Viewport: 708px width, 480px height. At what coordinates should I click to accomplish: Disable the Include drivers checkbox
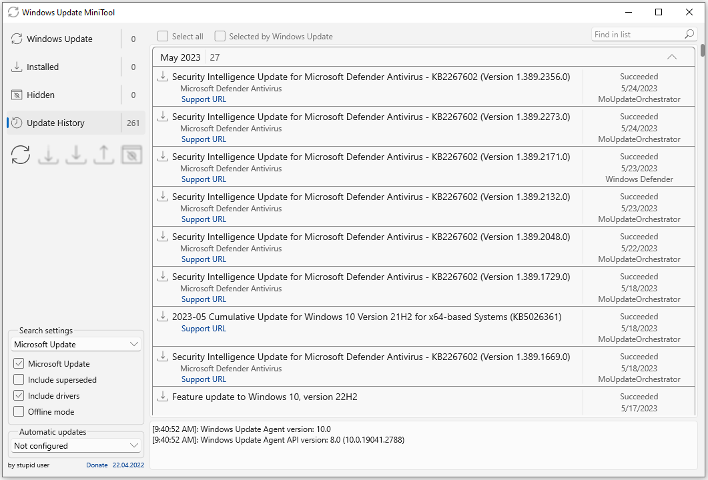coord(19,395)
